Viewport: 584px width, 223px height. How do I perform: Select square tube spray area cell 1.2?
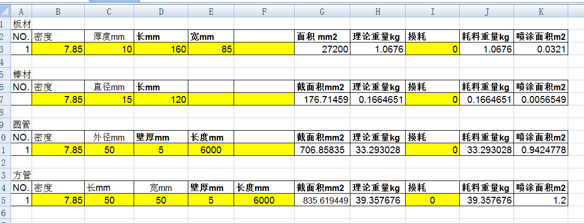[541, 200]
